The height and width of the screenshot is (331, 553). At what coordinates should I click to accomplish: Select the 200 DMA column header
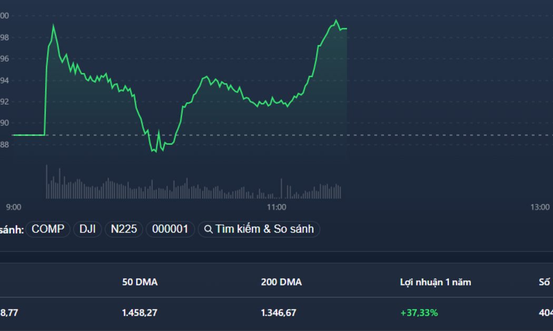pos(281,282)
